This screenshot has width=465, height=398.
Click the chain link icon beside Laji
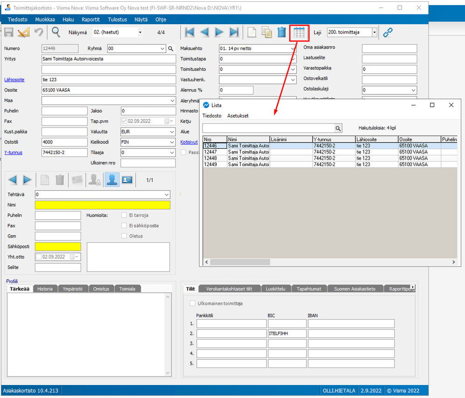click(x=388, y=32)
